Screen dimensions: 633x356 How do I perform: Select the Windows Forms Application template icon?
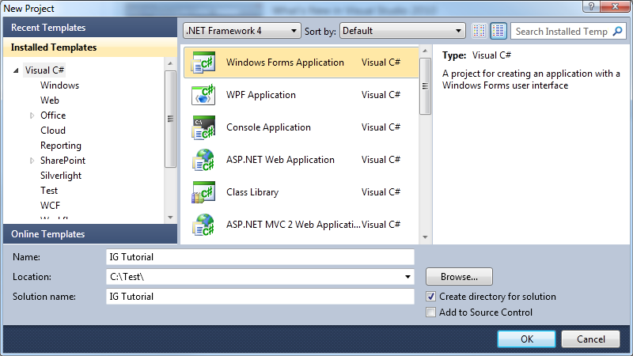[203, 62]
